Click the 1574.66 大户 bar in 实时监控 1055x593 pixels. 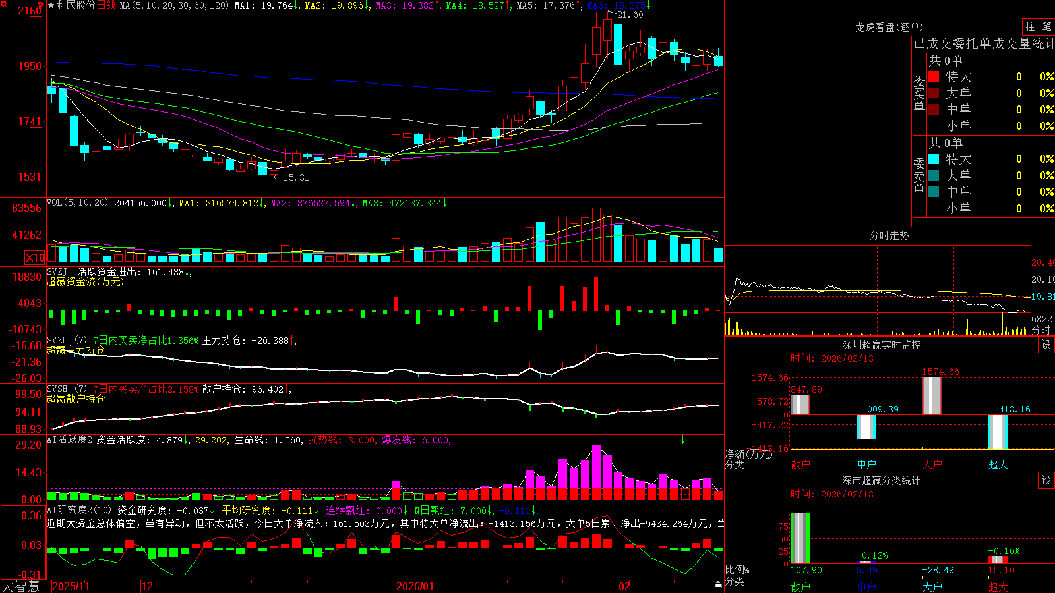click(932, 396)
